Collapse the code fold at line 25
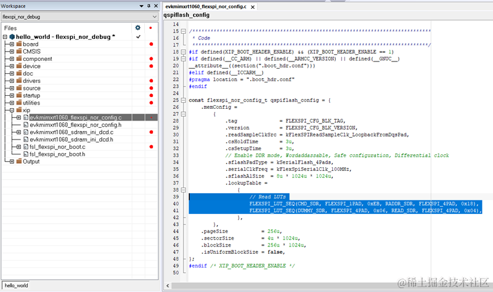493x292 pixels. pos(183,100)
